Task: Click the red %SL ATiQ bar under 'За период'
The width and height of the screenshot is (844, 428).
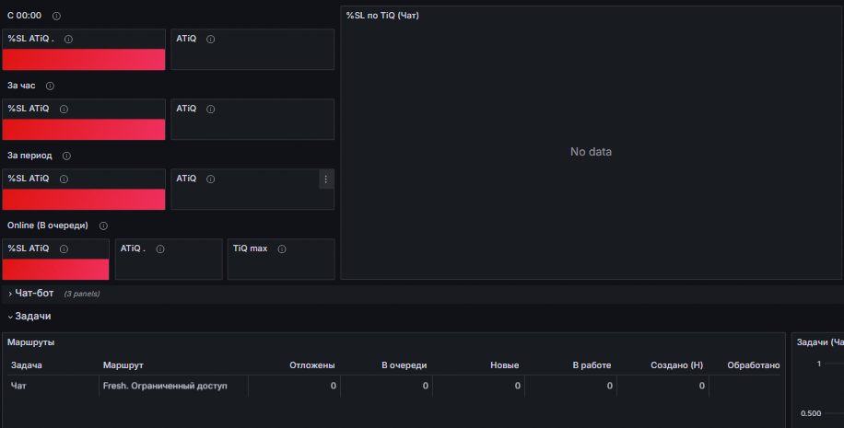Action: click(x=84, y=200)
